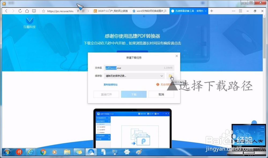Image resolution: width=268 pixels, height=158 pixels.
Task: Open the document file taskbar icon
Action: pos(103,152)
